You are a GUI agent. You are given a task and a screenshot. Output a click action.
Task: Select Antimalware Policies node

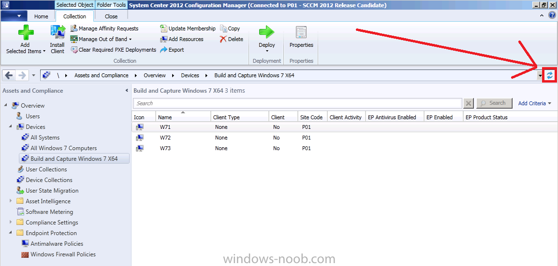point(57,244)
